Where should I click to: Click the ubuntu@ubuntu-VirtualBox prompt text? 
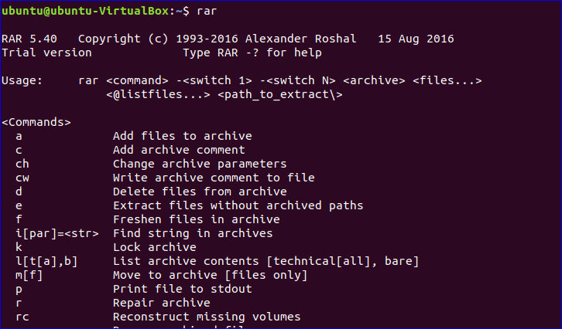point(85,11)
